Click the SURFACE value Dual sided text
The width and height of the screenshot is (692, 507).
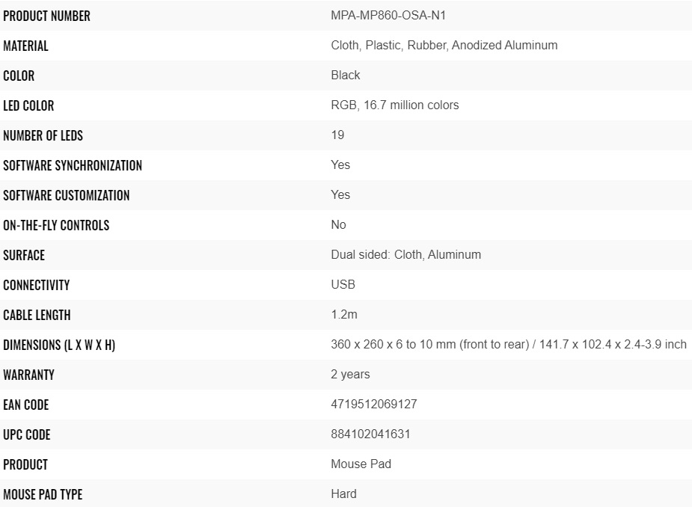tap(405, 254)
